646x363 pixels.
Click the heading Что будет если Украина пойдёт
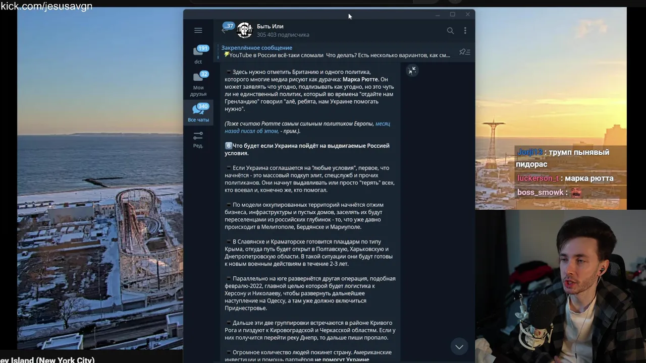coord(307,149)
